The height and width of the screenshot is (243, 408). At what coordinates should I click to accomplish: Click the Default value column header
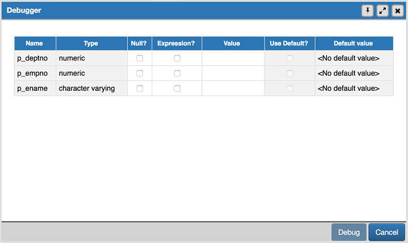tap(354, 43)
